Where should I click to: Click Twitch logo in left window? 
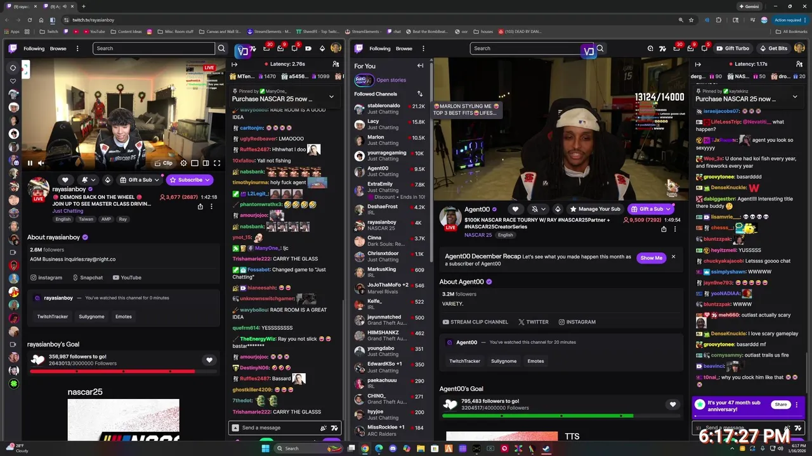coord(13,48)
